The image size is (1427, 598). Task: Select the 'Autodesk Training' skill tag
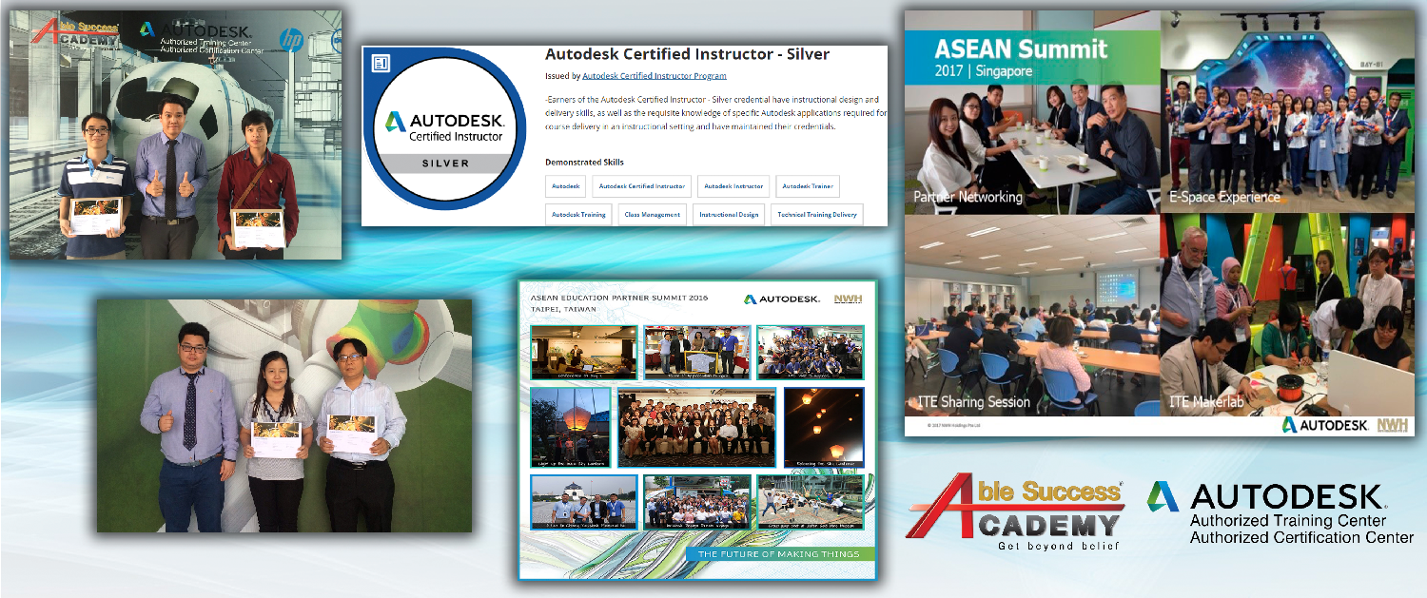[578, 215]
